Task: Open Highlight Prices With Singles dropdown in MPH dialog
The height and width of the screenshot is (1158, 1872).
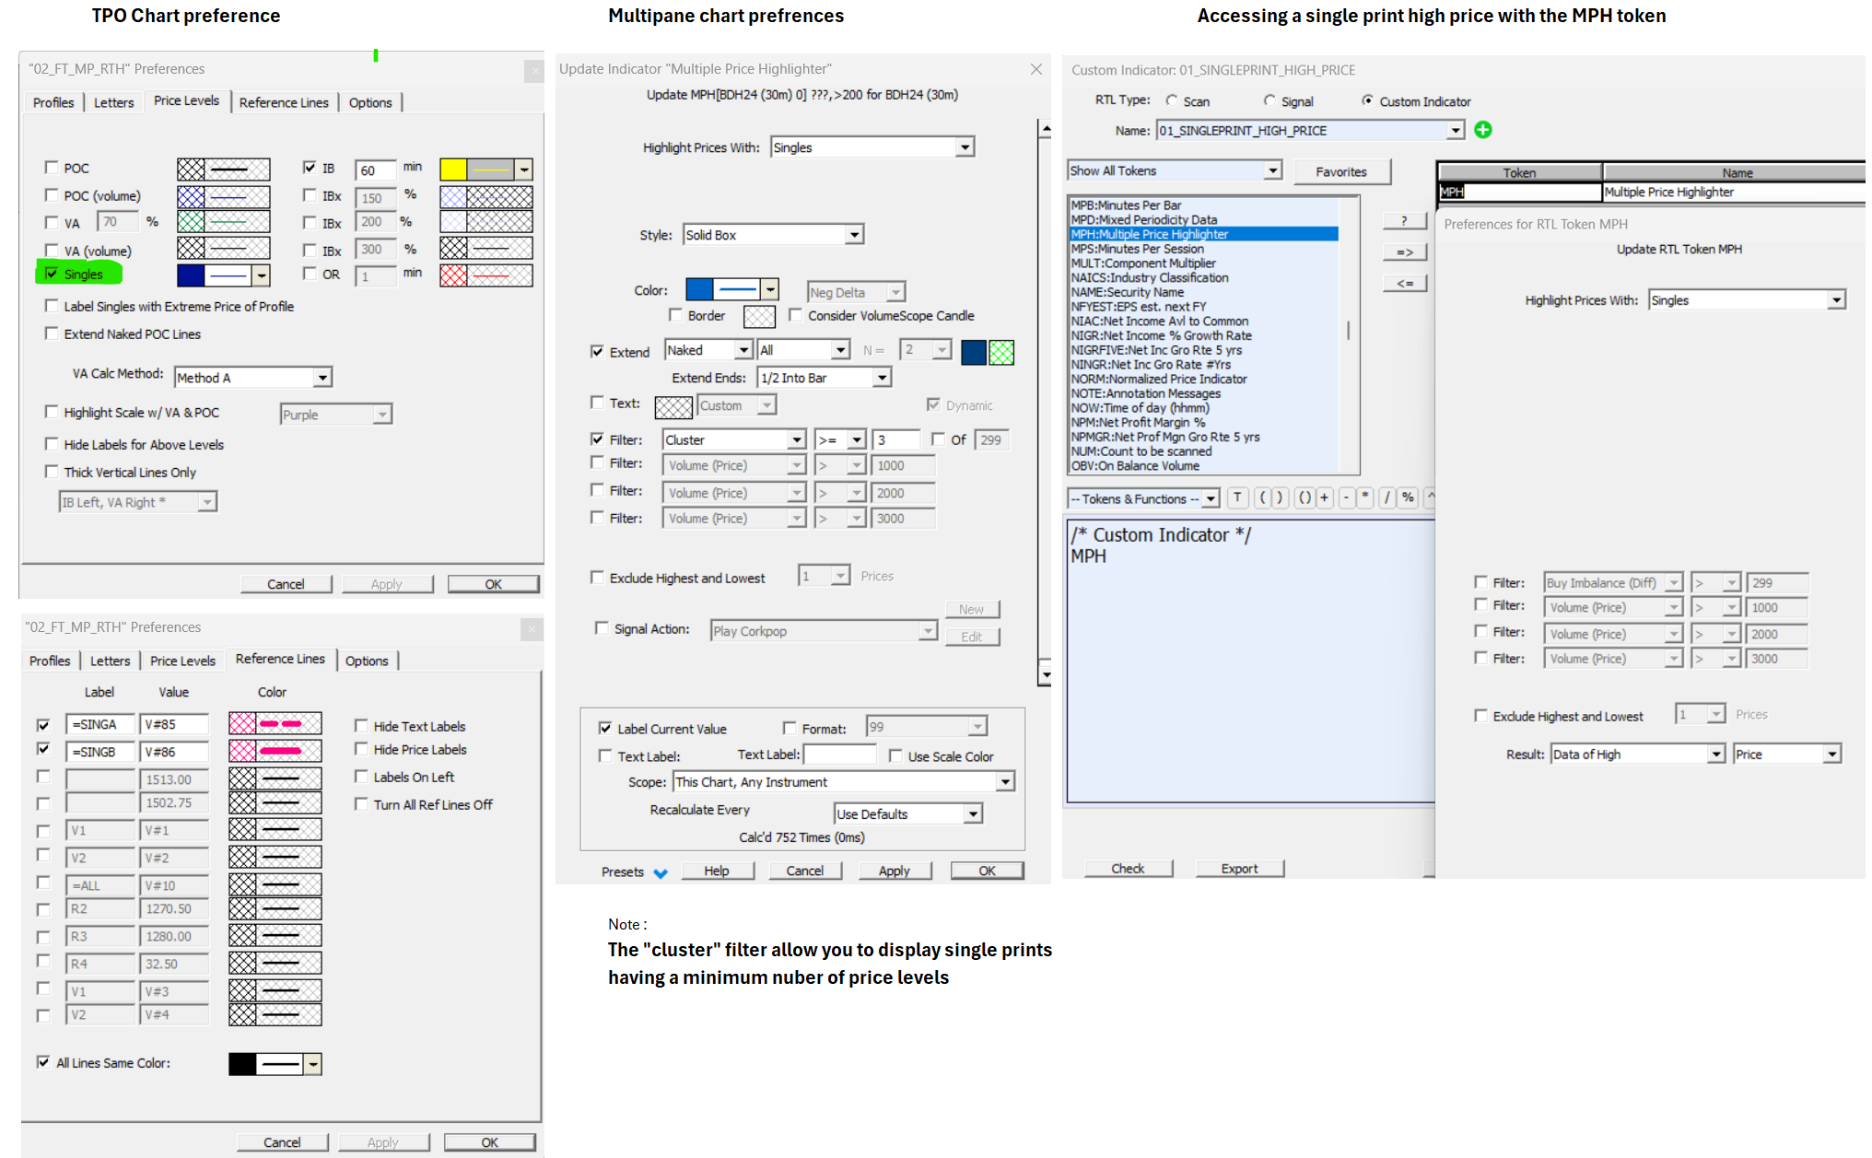Action: click(x=872, y=147)
